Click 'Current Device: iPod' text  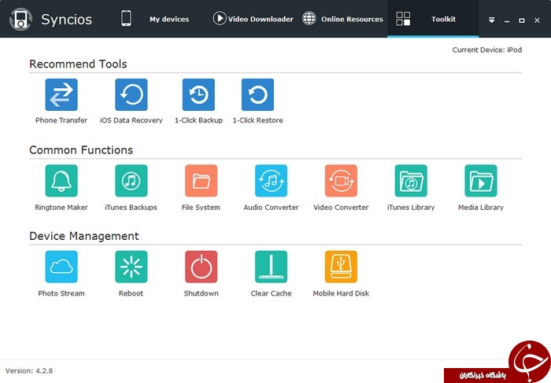[x=486, y=50]
